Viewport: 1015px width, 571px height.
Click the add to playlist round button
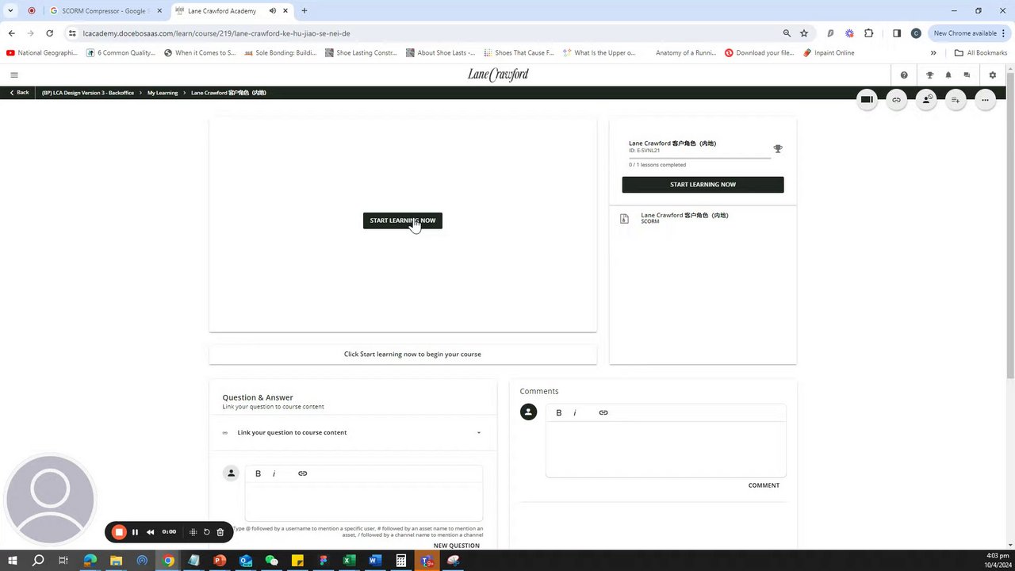(x=956, y=100)
